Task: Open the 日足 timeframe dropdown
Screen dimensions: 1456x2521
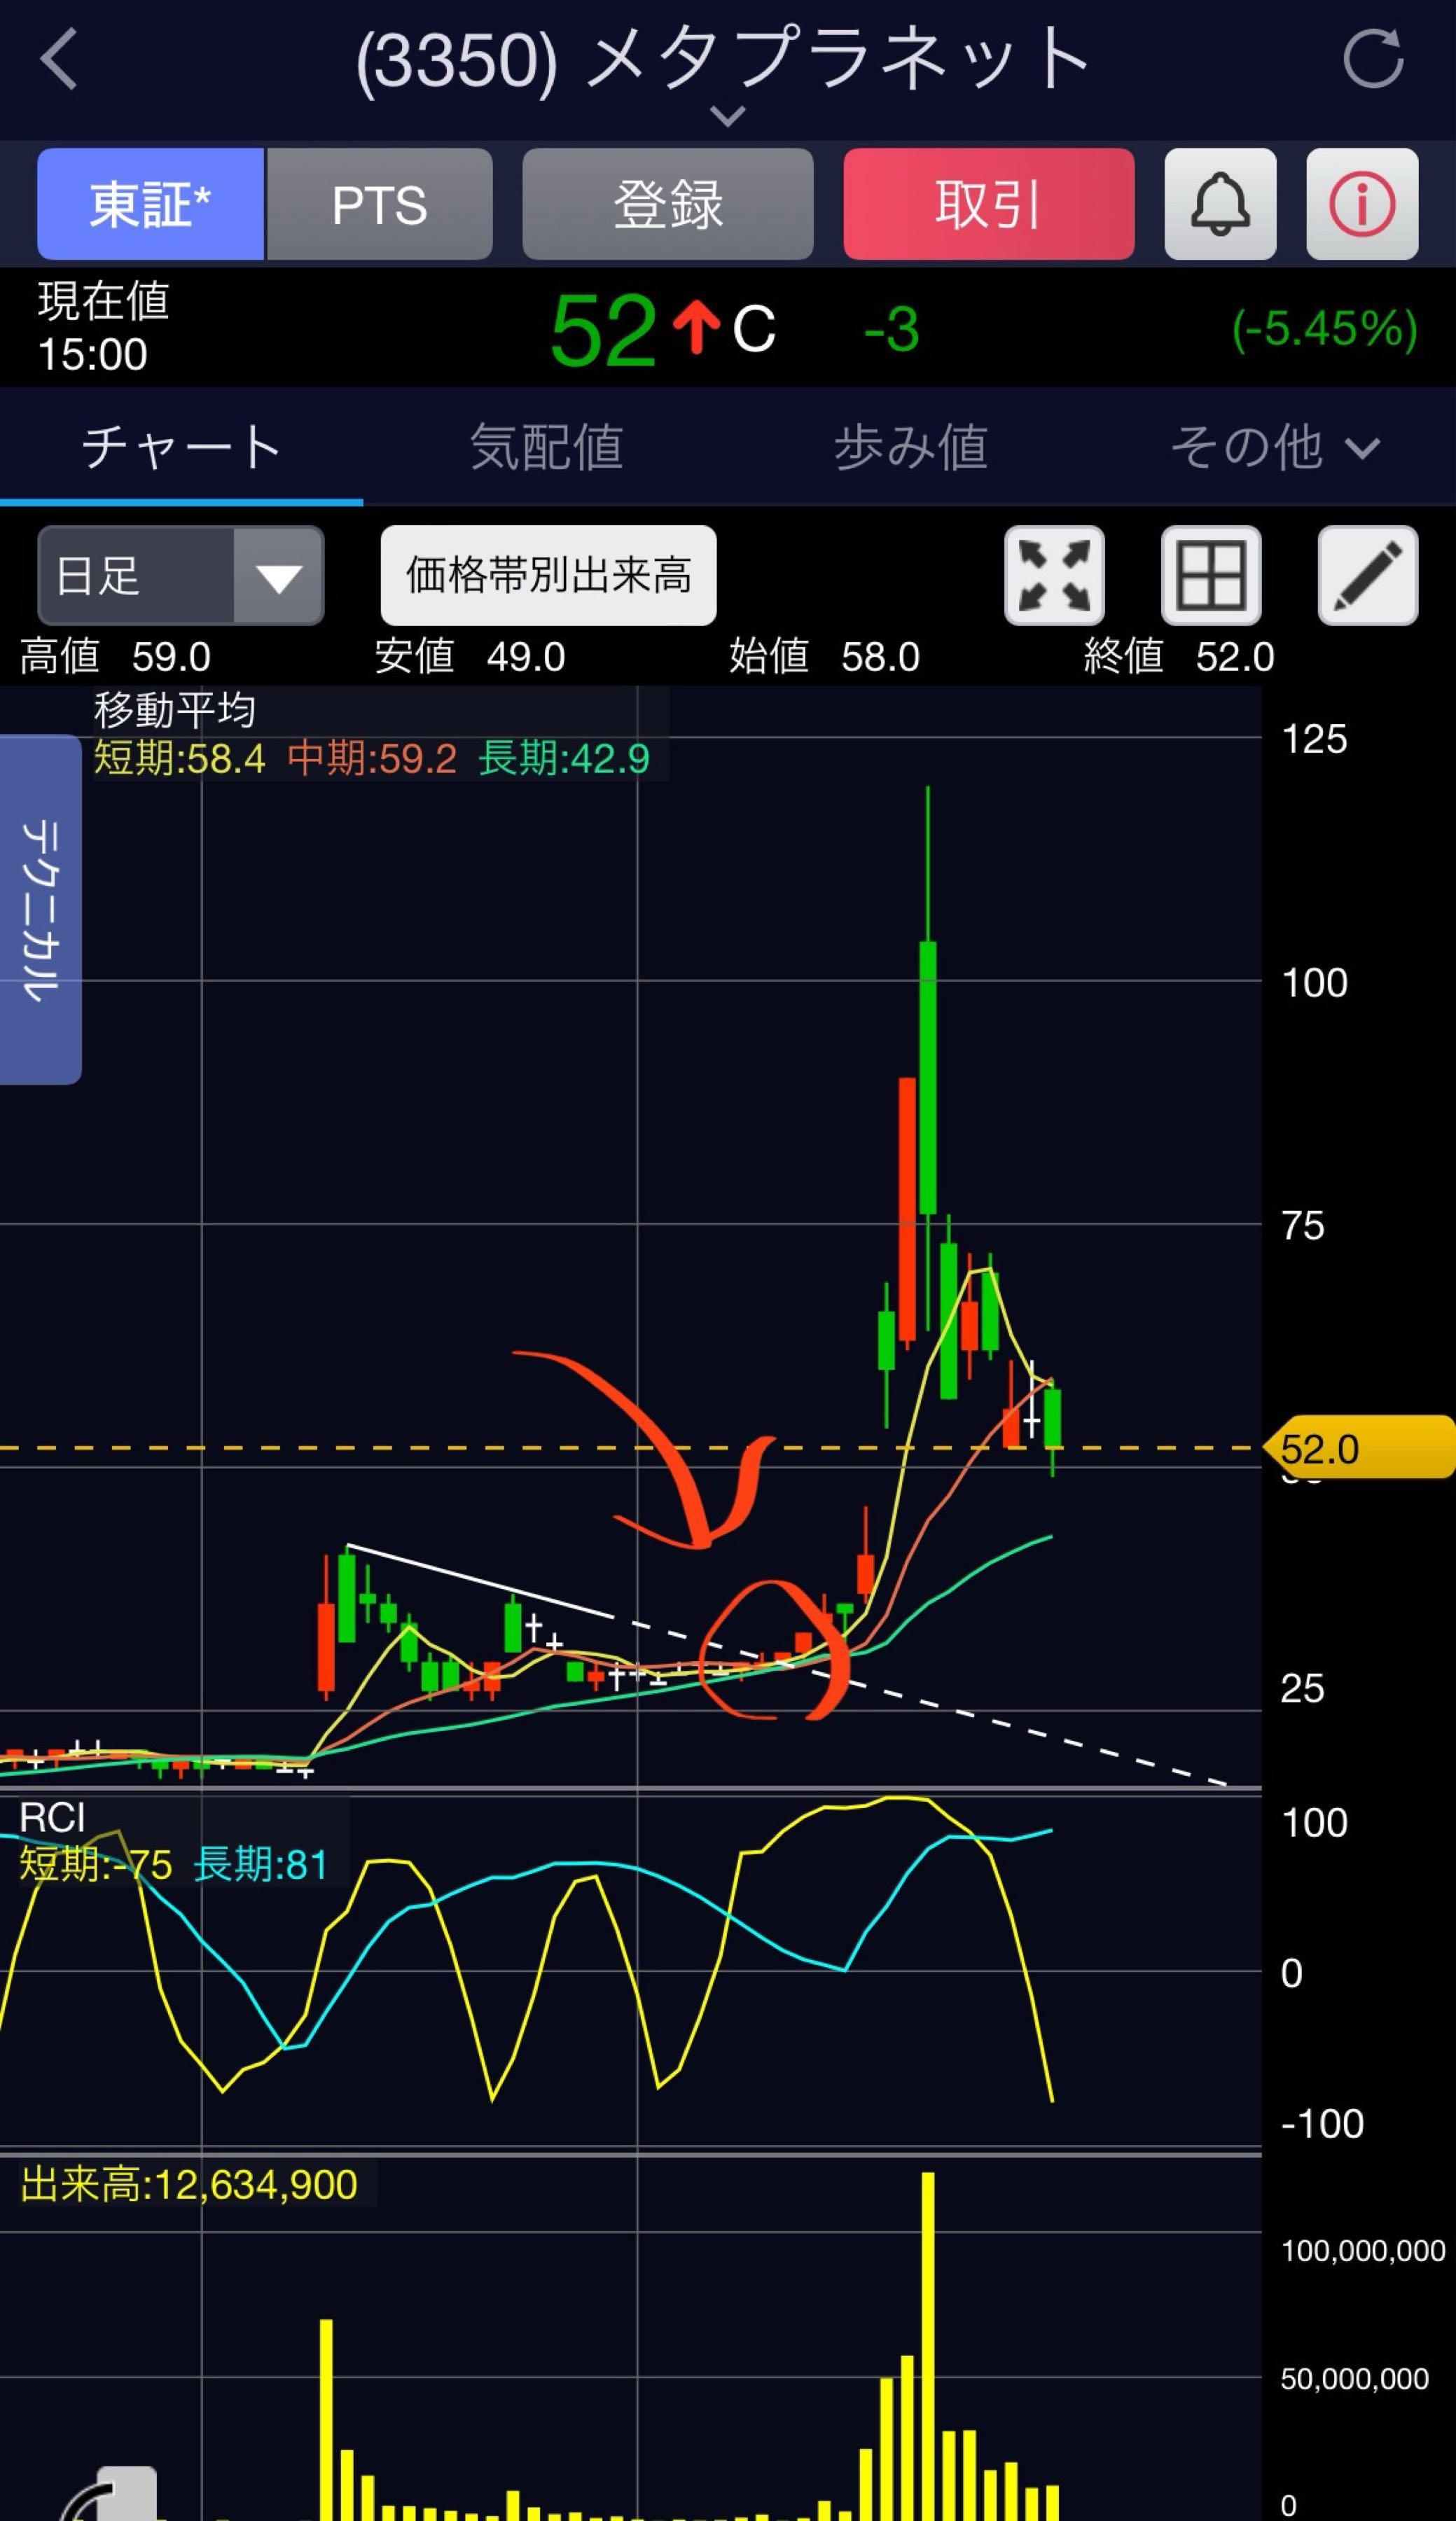Action: point(180,575)
